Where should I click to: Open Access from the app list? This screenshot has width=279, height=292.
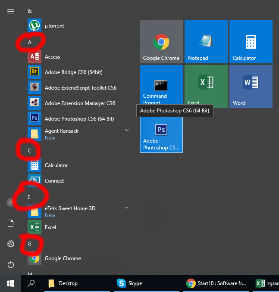click(78, 56)
